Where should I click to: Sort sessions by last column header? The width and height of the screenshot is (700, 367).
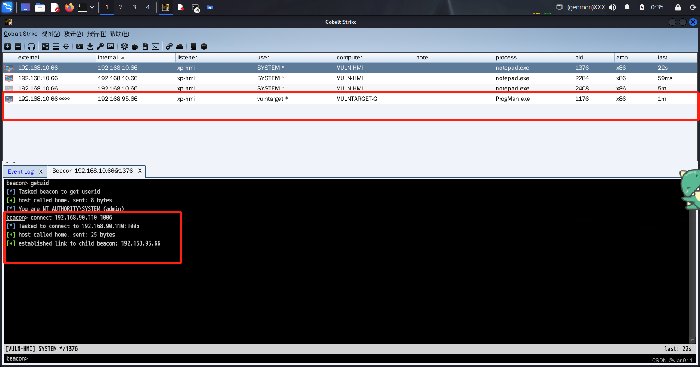(x=676, y=57)
